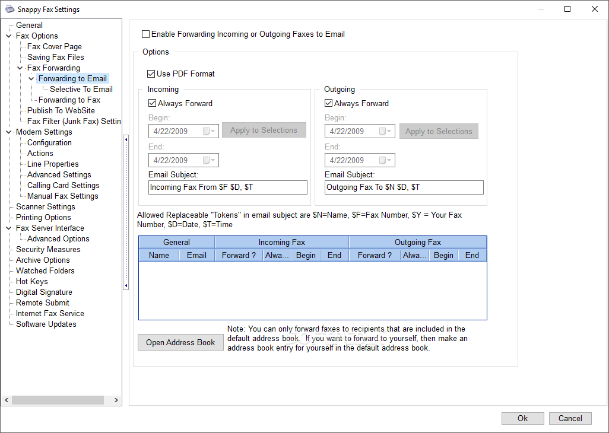Open Security Measures settings
The height and width of the screenshot is (433, 609).
click(48, 250)
